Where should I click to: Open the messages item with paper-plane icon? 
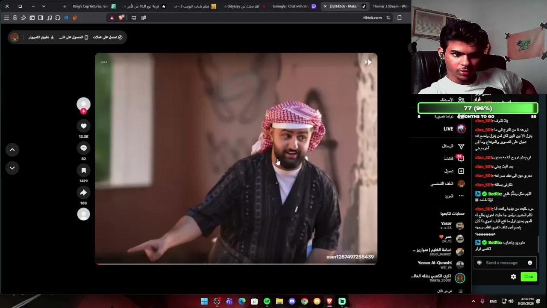pyautogui.click(x=453, y=146)
